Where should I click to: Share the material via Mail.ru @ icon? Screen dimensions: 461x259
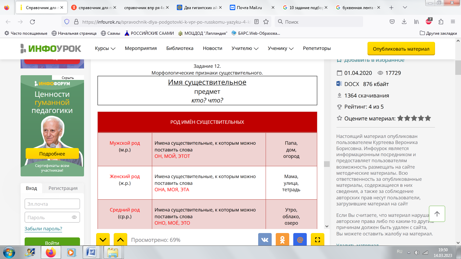point(300,240)
